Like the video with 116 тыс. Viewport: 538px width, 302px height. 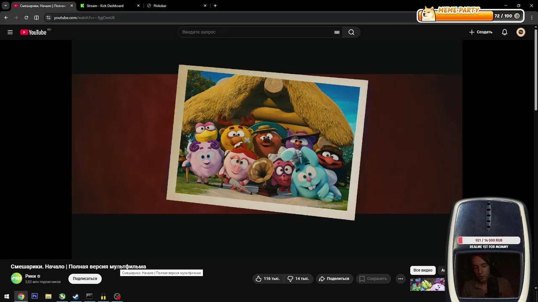coord(267,279)
